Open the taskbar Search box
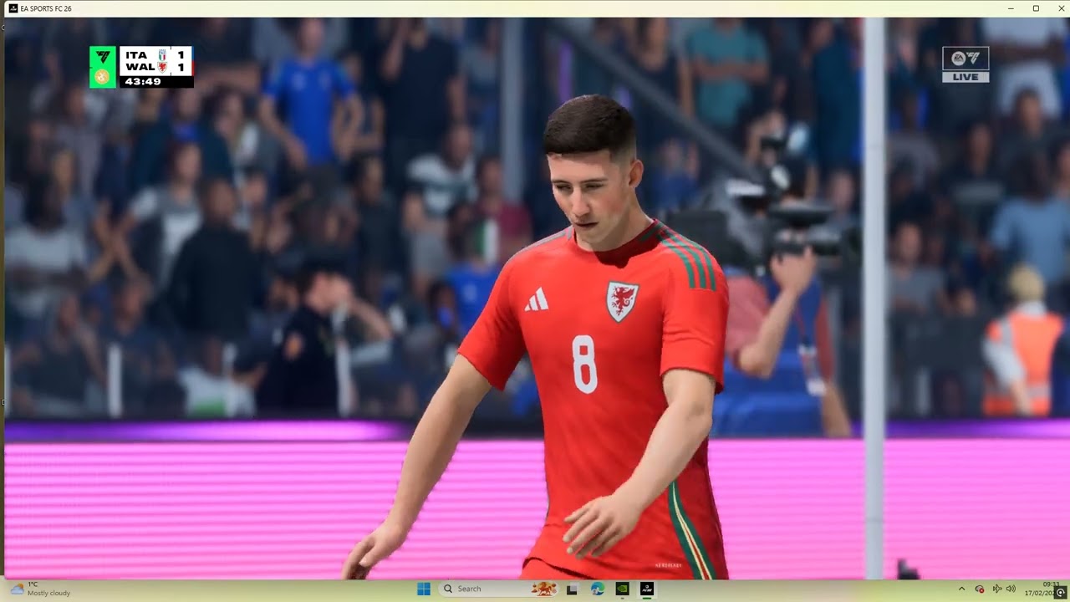 coord(498,589)
